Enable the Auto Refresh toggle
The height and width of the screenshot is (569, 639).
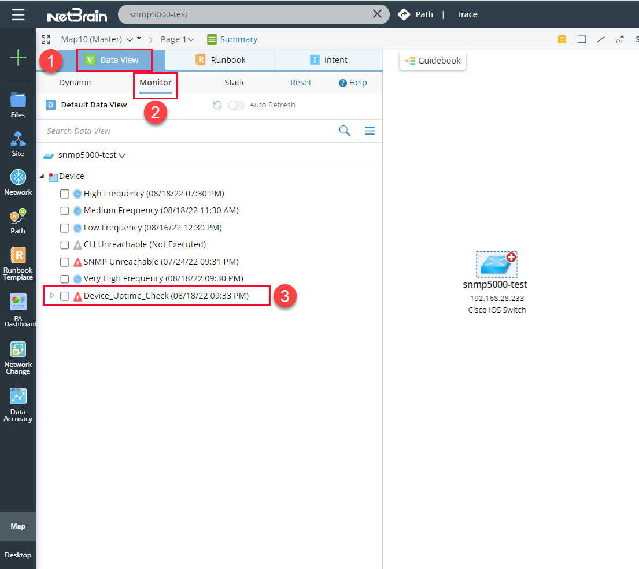click(x=235, y=105)
